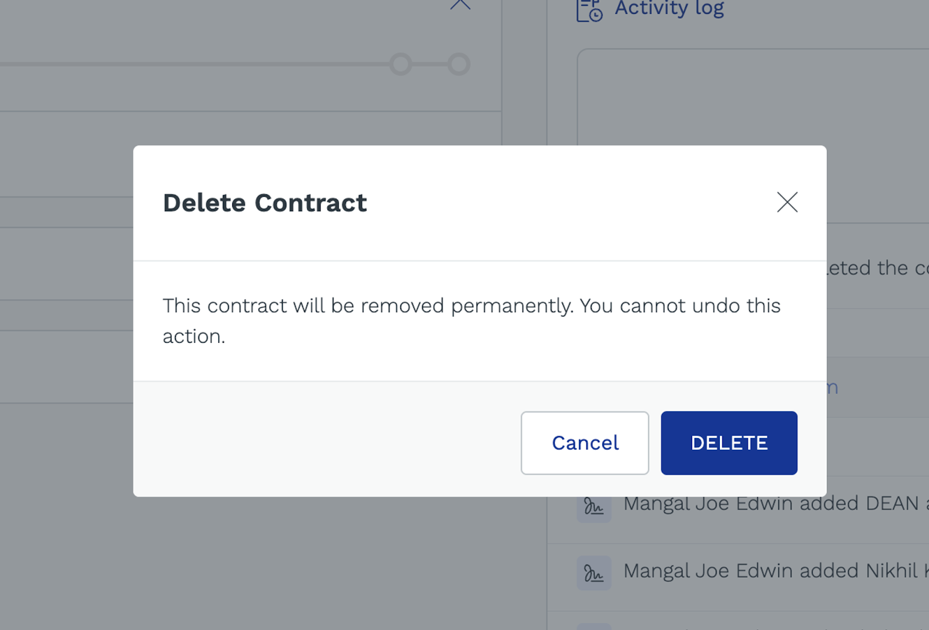Open the Activity log heading

coord(669,8)
